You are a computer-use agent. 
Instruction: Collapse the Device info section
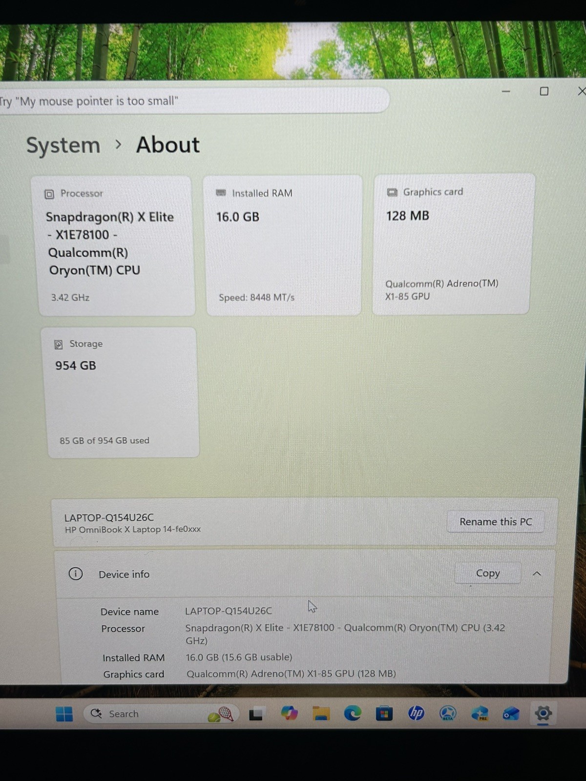point(537,574)
